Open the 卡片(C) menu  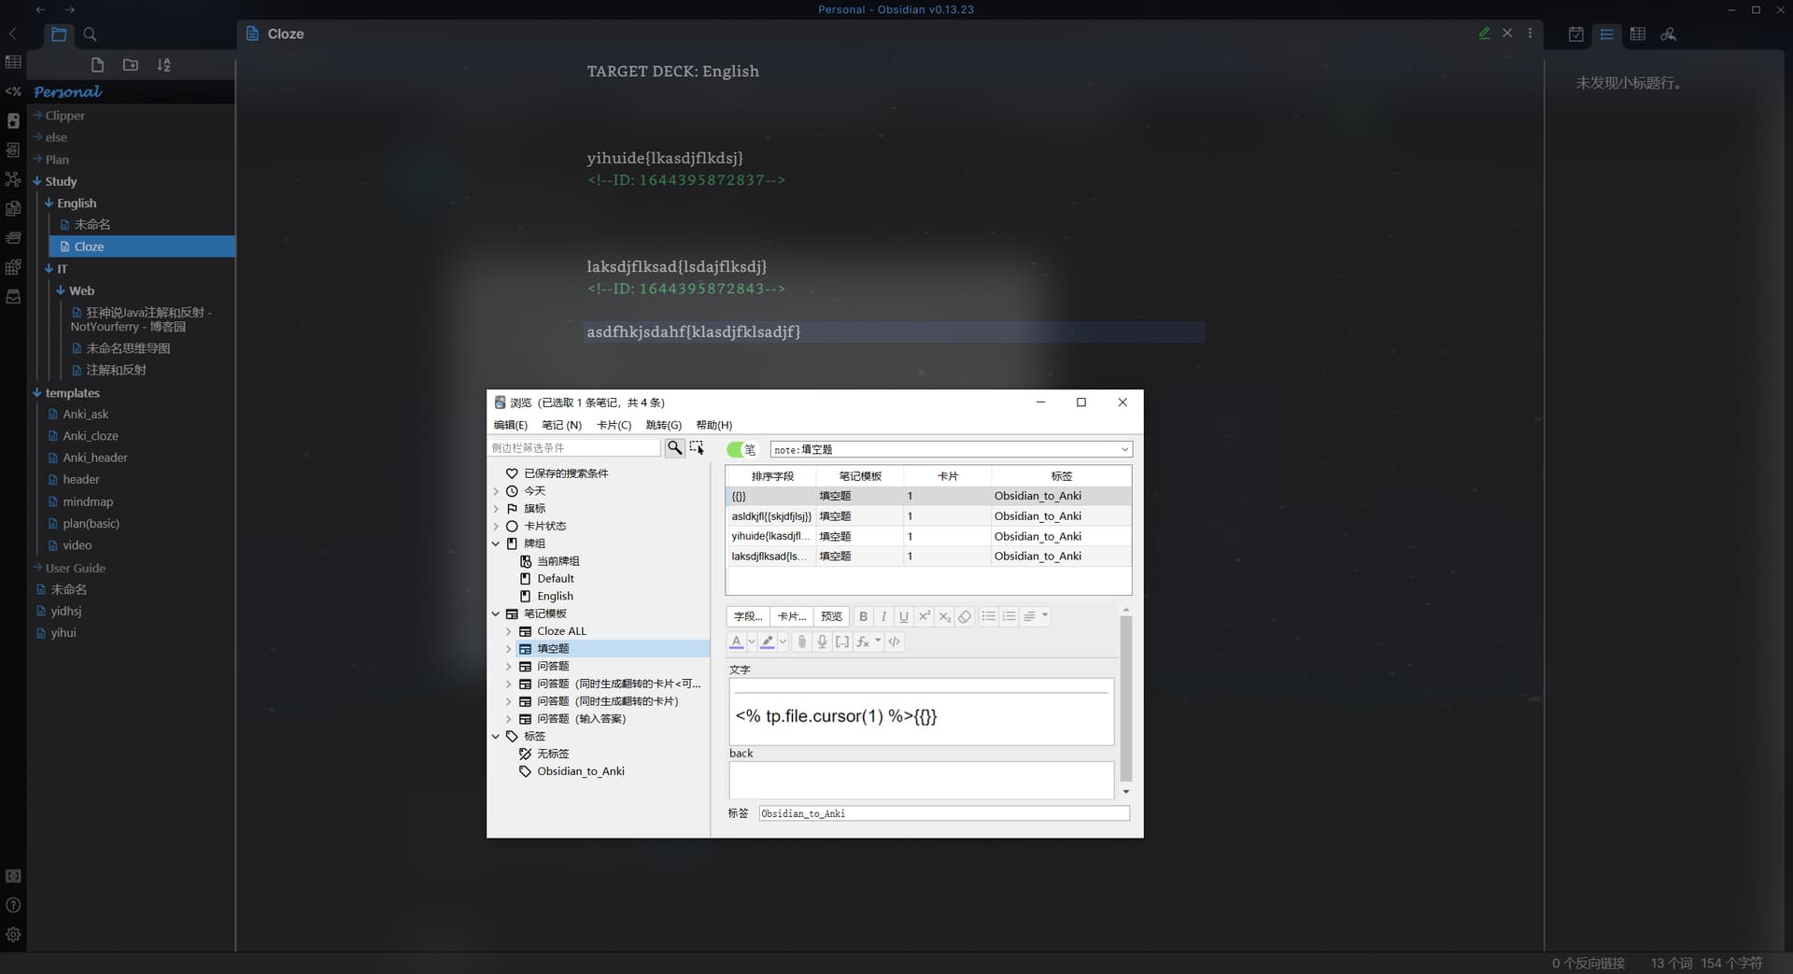pos(614,425)
